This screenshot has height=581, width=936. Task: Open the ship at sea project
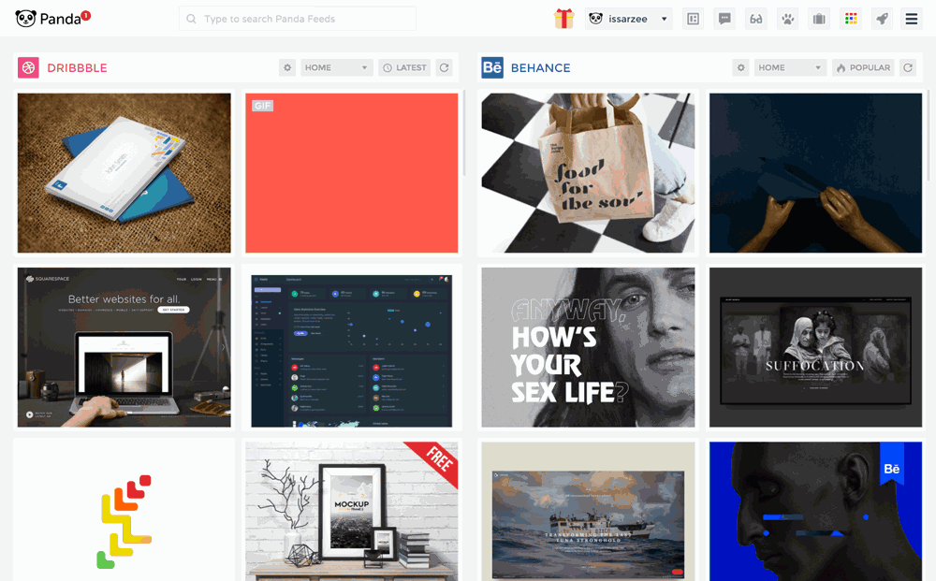coord(588,511)
